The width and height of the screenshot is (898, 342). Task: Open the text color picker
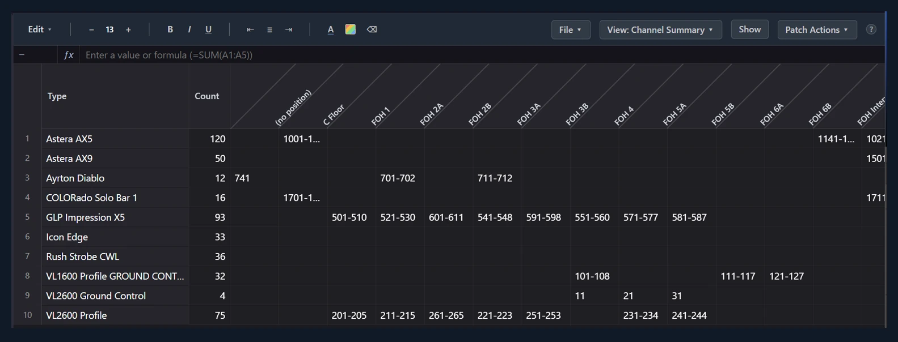point(331,29)
